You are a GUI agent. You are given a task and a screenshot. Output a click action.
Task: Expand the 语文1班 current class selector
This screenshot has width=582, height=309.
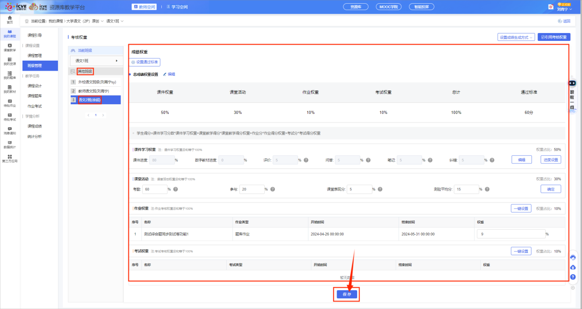97,61
